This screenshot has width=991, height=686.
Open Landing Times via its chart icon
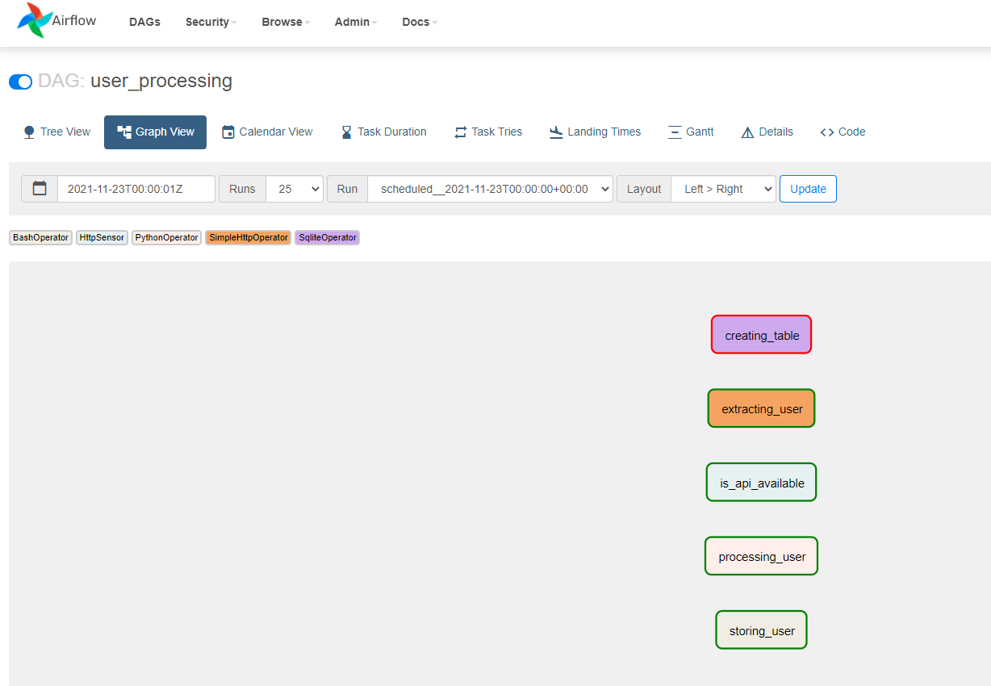pyautogui.click(x=555, y=132)
